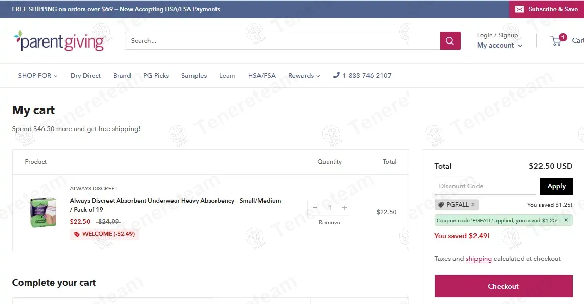Dismiss the green coupon applied notice

(566, 220)
